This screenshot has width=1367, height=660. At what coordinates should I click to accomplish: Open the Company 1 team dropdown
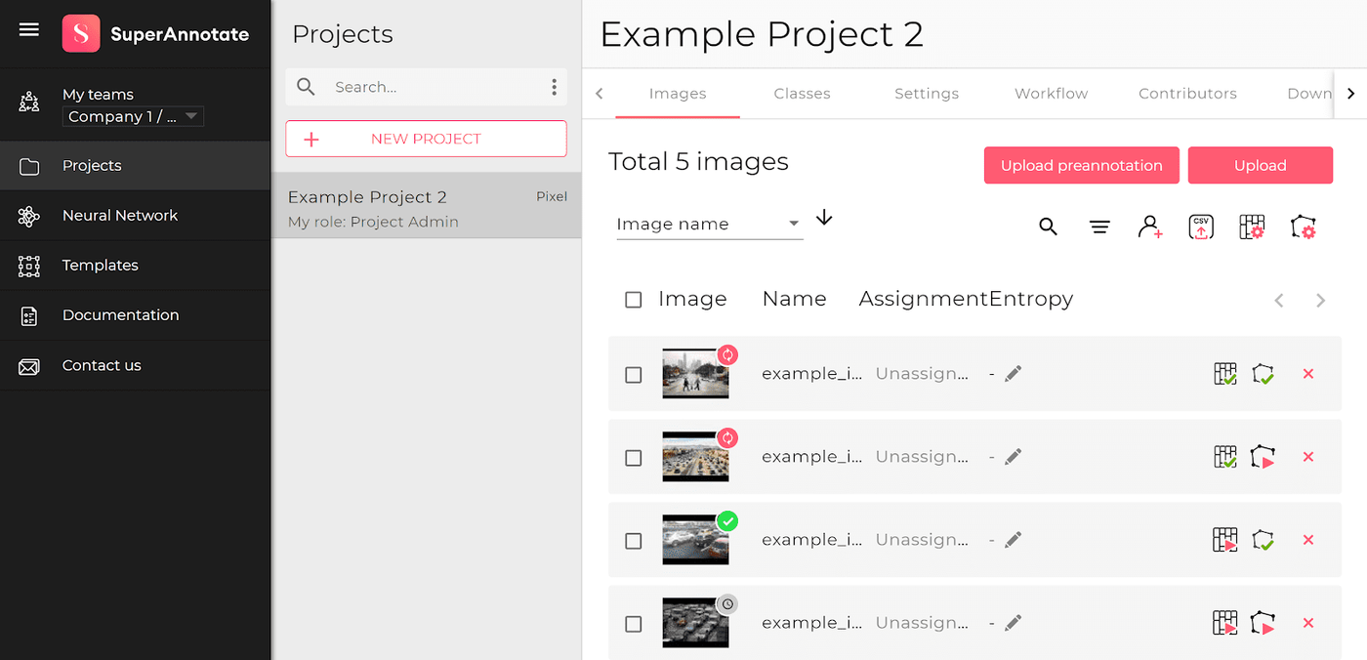[134, 116]
